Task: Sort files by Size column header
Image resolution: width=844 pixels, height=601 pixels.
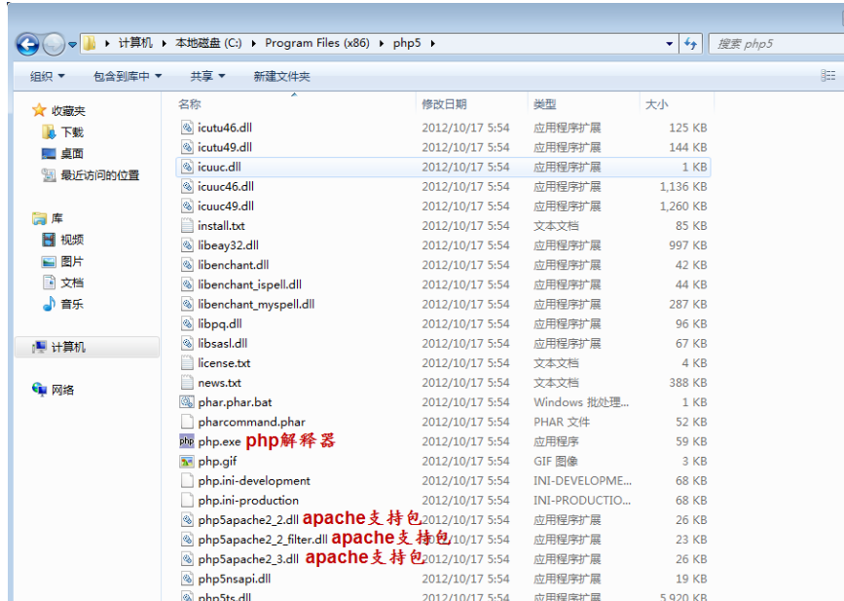Action: tap(656, 104)
